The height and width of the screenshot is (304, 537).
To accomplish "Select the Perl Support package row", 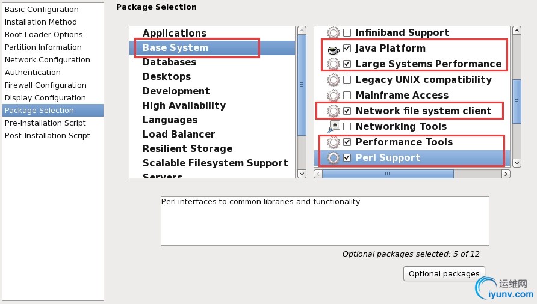I will click(x=412, y=158).
